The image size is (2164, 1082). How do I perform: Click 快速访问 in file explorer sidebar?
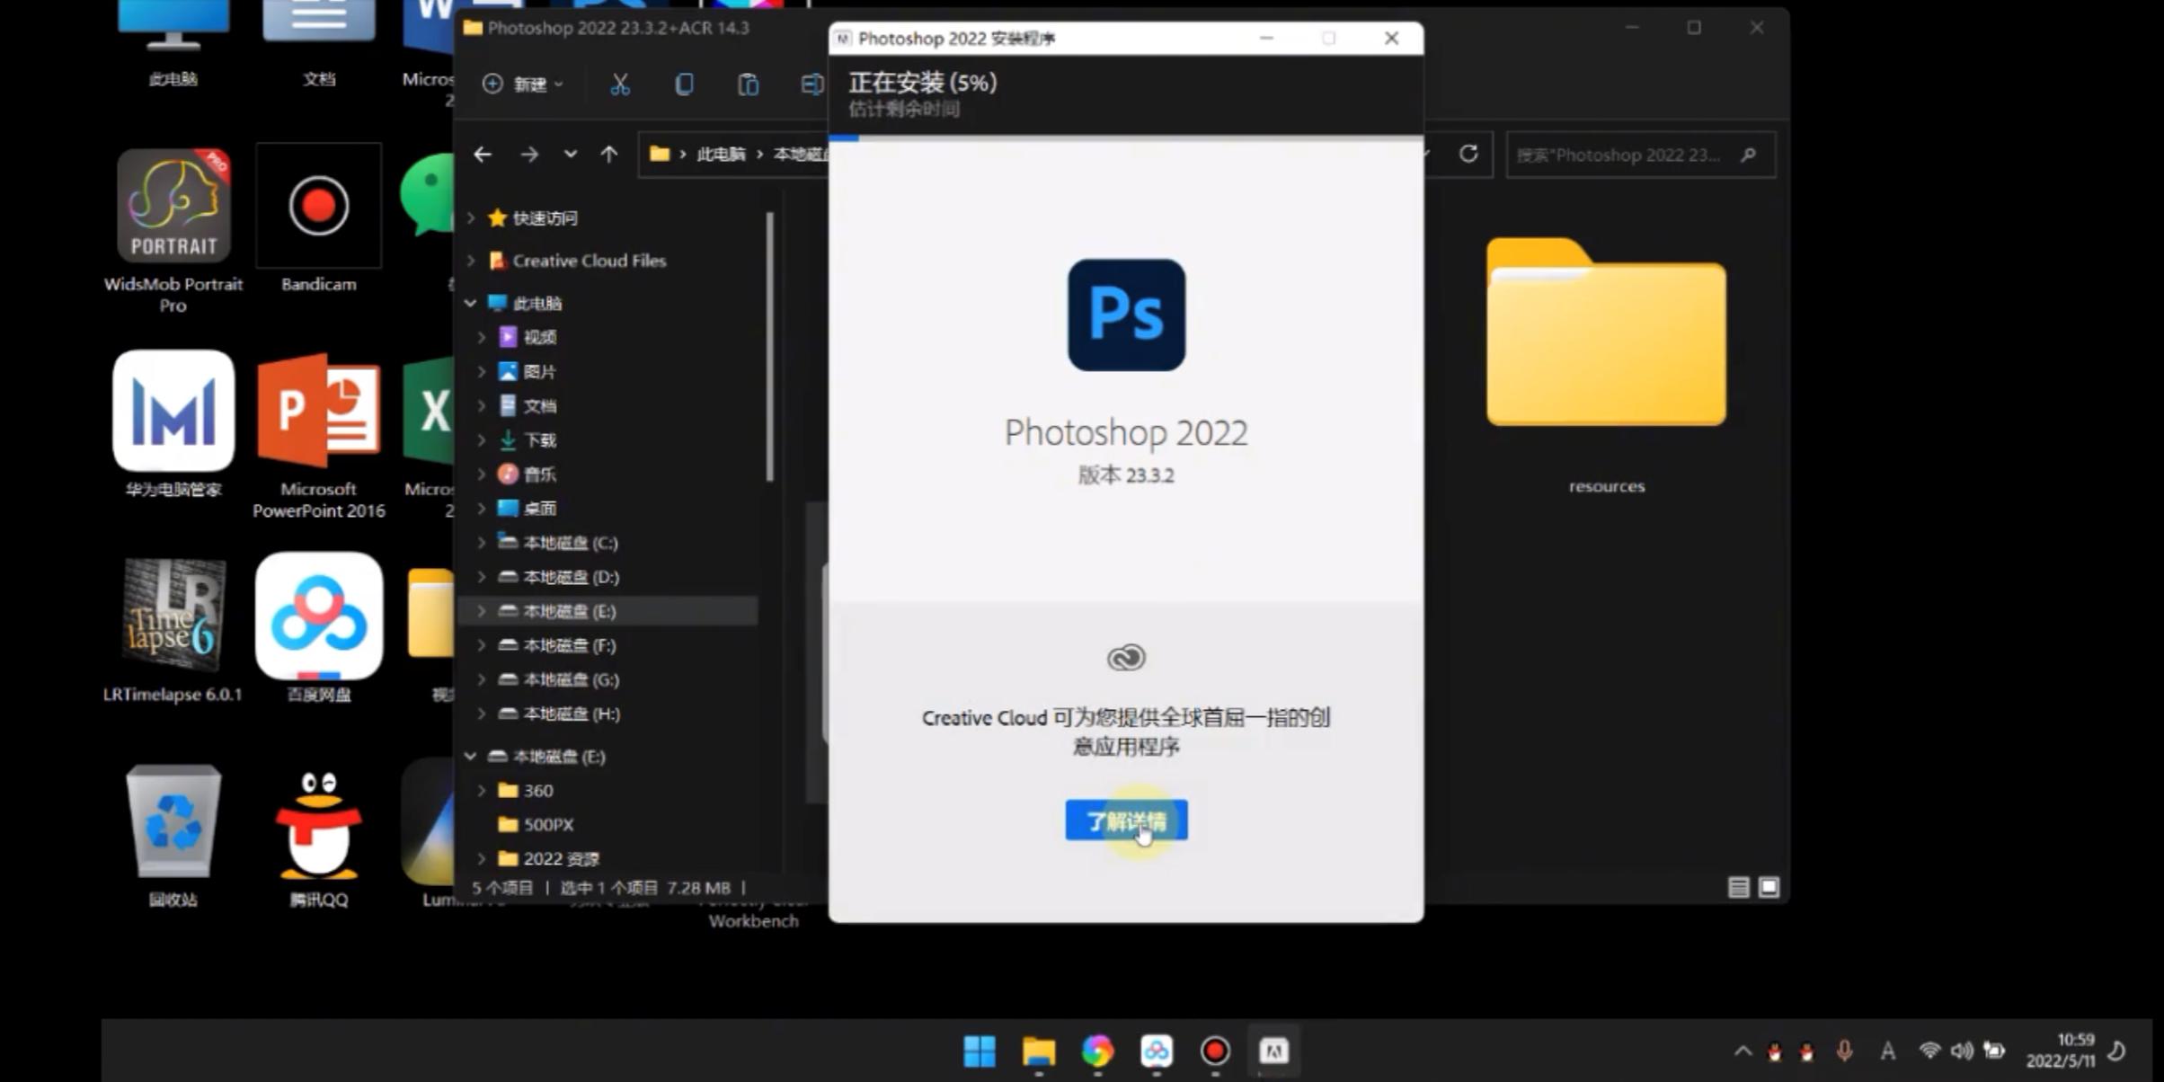click(x=545, y=217)
